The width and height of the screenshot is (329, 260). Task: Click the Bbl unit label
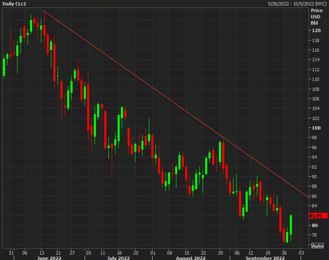[x=314, y=23]
